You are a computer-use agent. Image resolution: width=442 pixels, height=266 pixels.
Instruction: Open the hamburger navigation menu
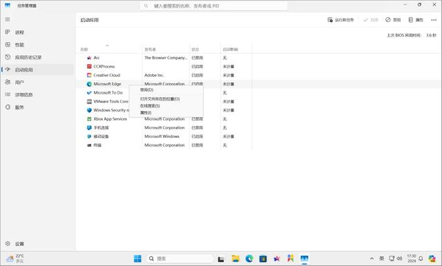pos(8,19)
